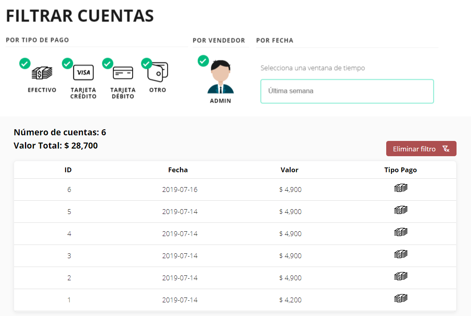Click the cash icon in row ID 6
This screenshot has width=471, height=318.
pos(401,188)
